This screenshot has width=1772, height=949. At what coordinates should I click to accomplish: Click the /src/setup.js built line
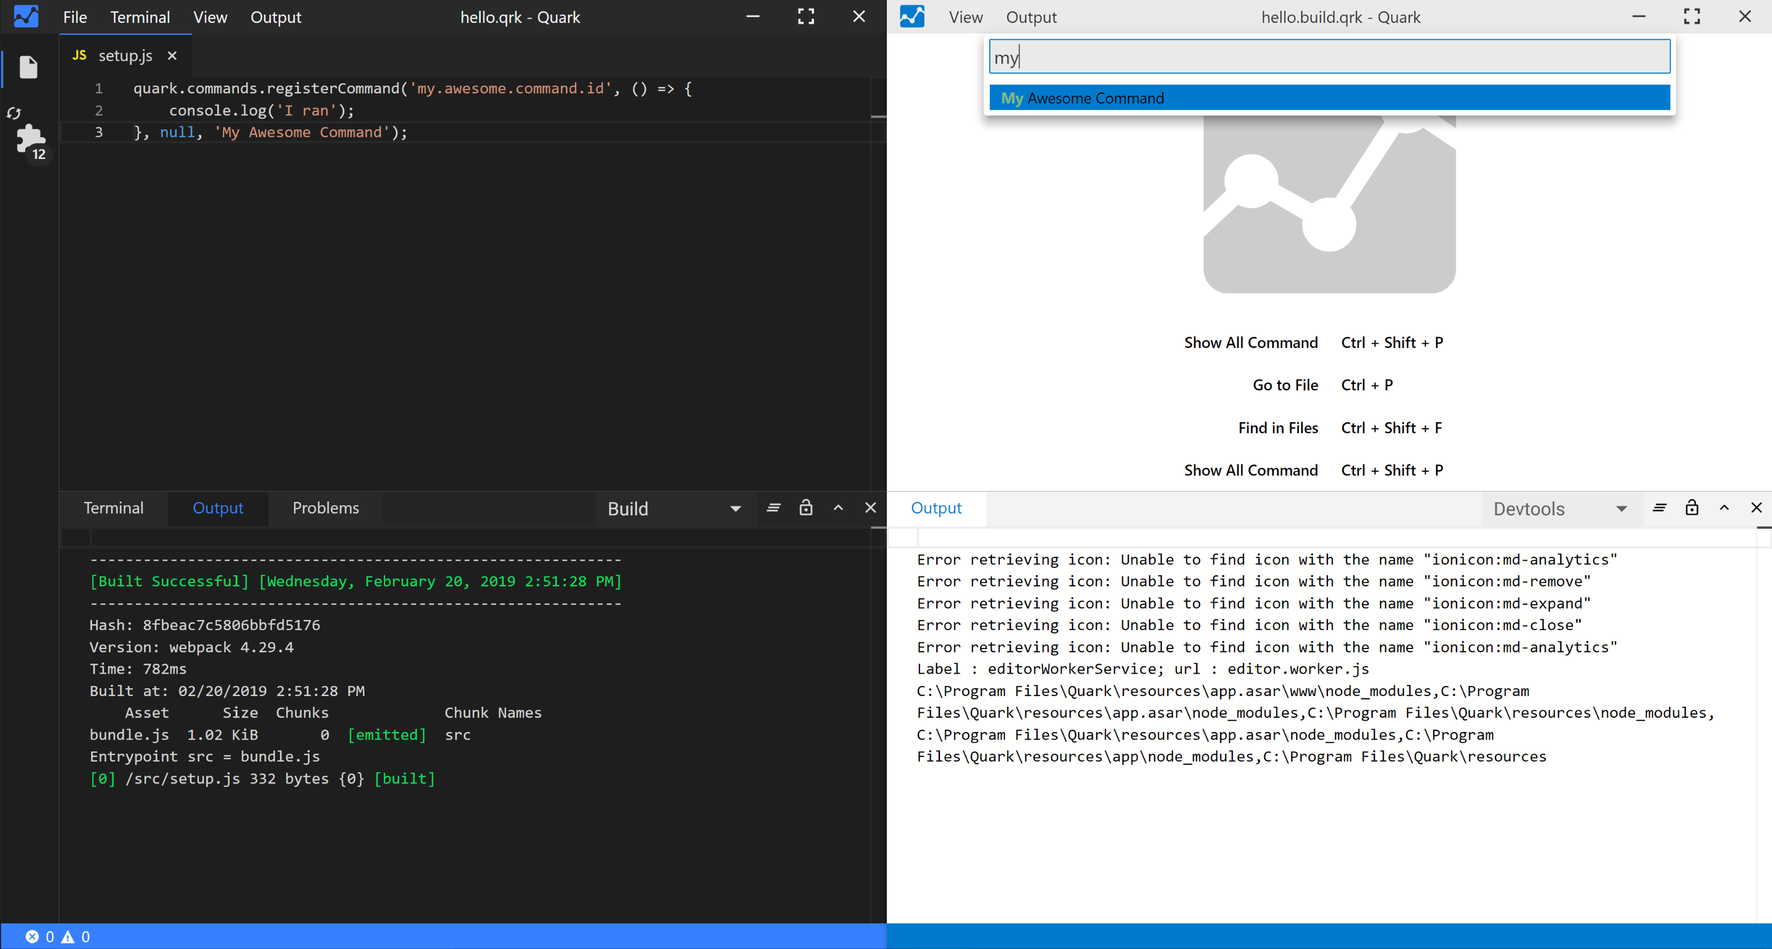point(262,778)
